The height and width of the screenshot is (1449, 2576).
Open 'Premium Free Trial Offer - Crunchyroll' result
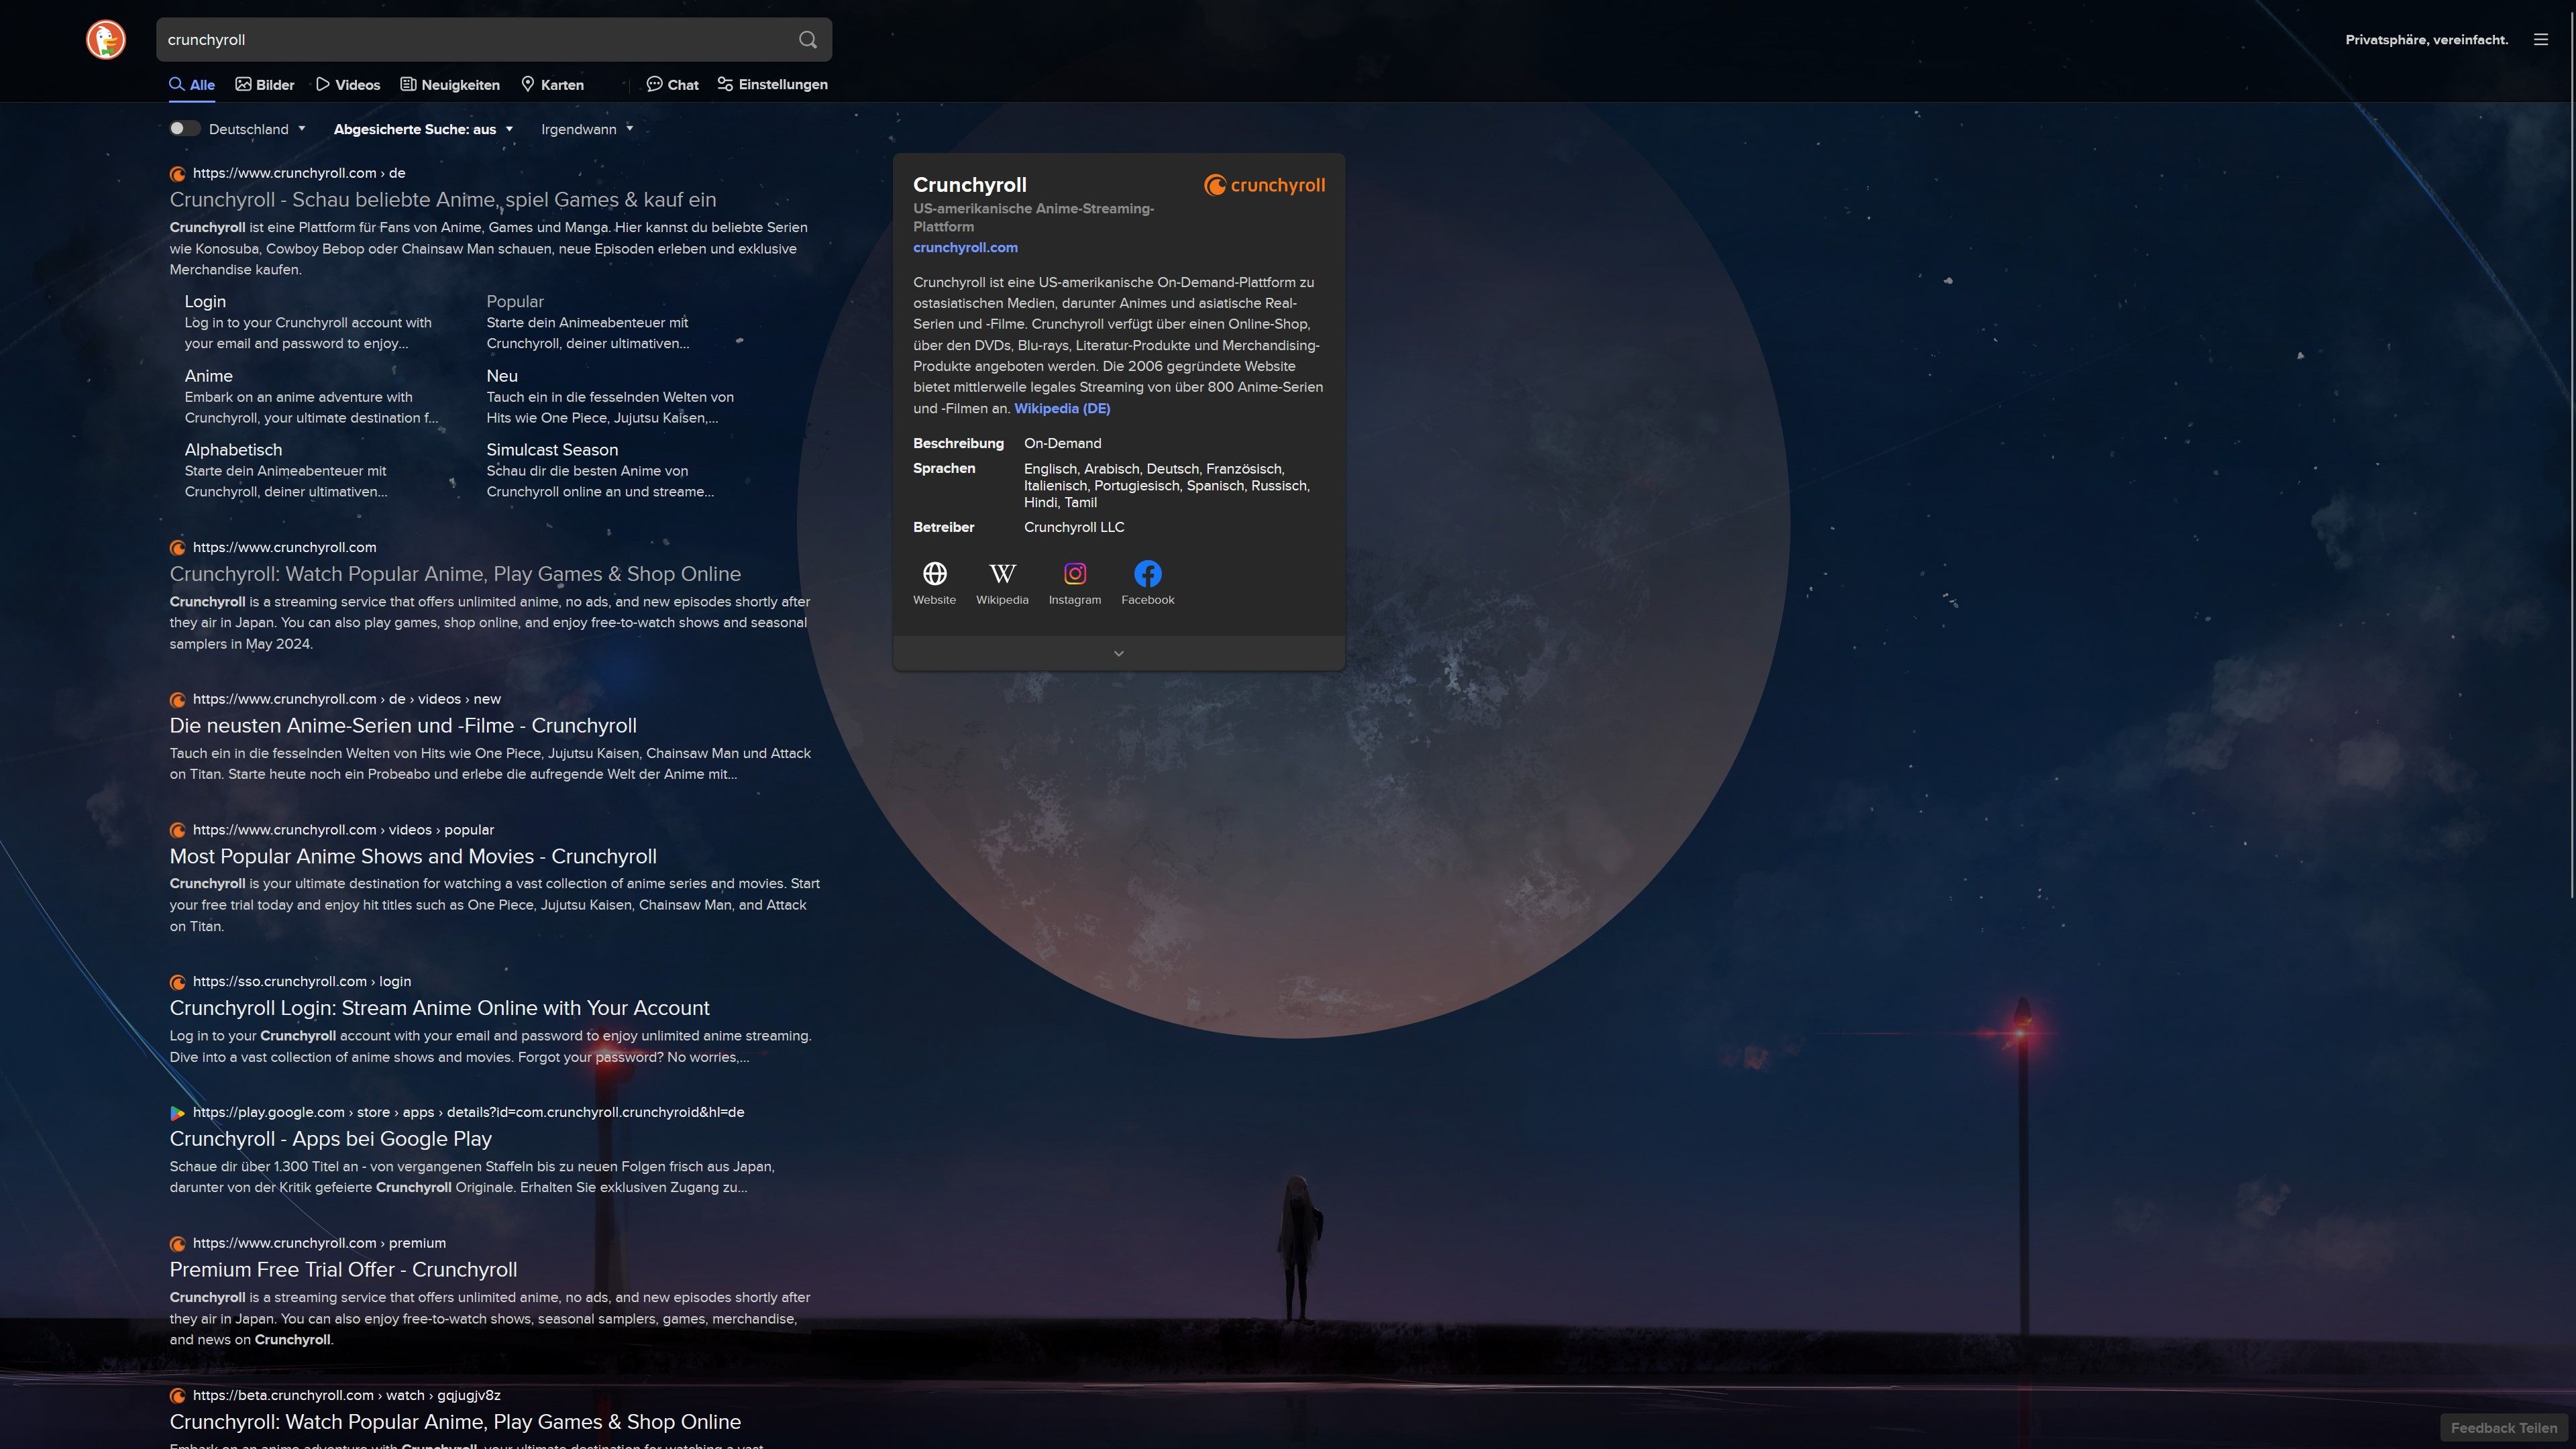pos(343,1270)
